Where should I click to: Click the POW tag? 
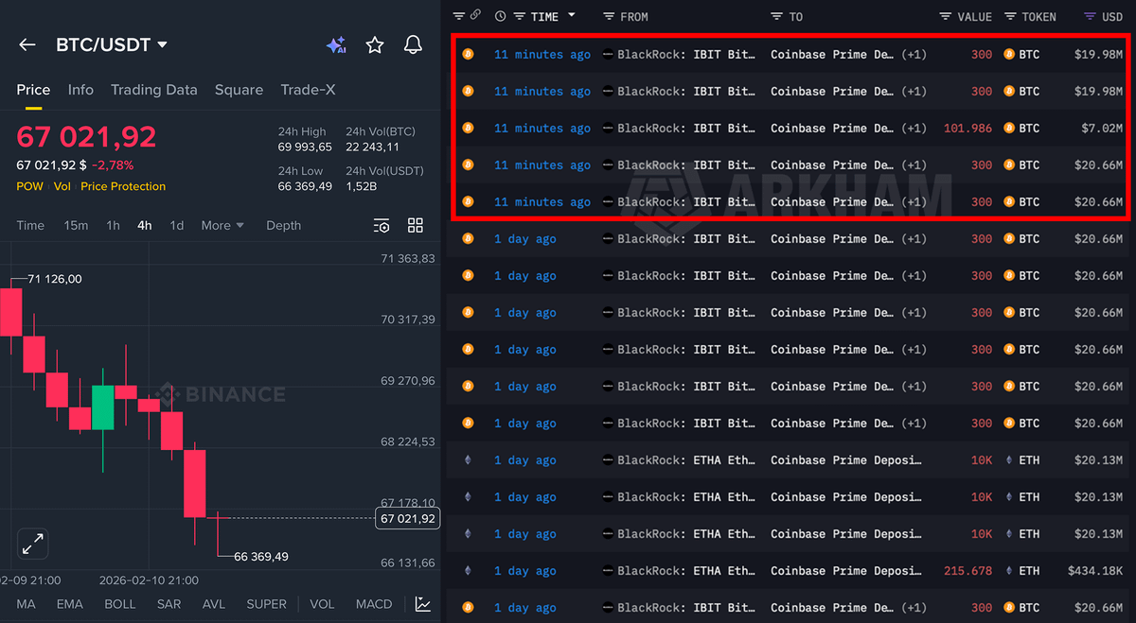coord(29,186)
